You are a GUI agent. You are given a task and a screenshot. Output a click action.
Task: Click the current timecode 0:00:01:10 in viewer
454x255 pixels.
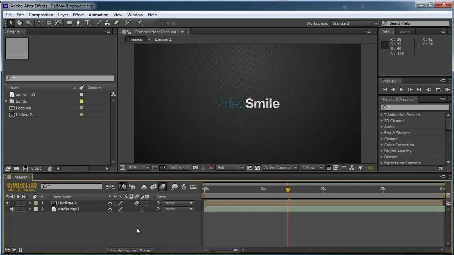179,168
